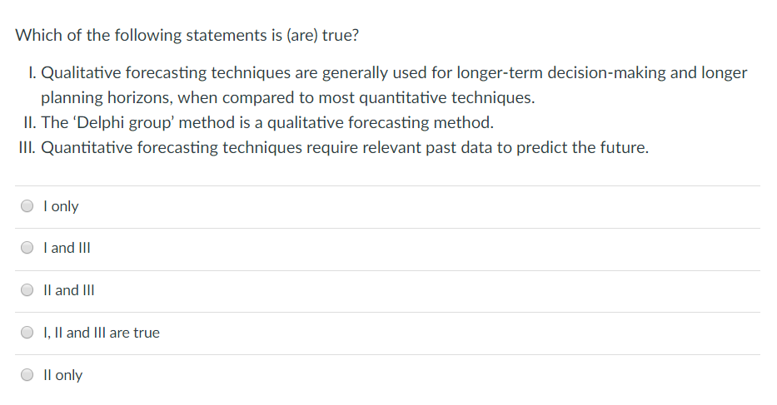
Task: Click the 'I only' answer label text
Action: click(61, 206)
